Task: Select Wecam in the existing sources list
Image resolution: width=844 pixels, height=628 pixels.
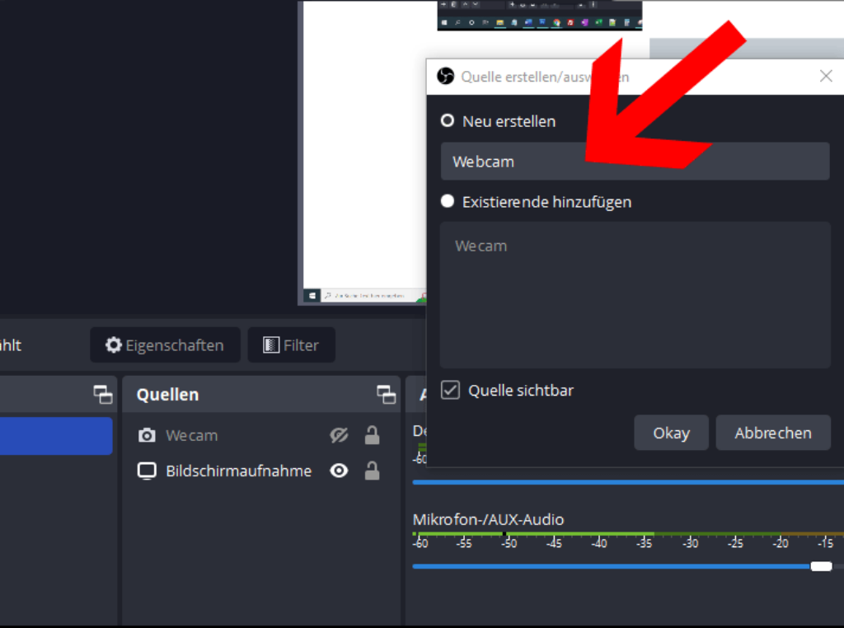Action: [481, 246]
